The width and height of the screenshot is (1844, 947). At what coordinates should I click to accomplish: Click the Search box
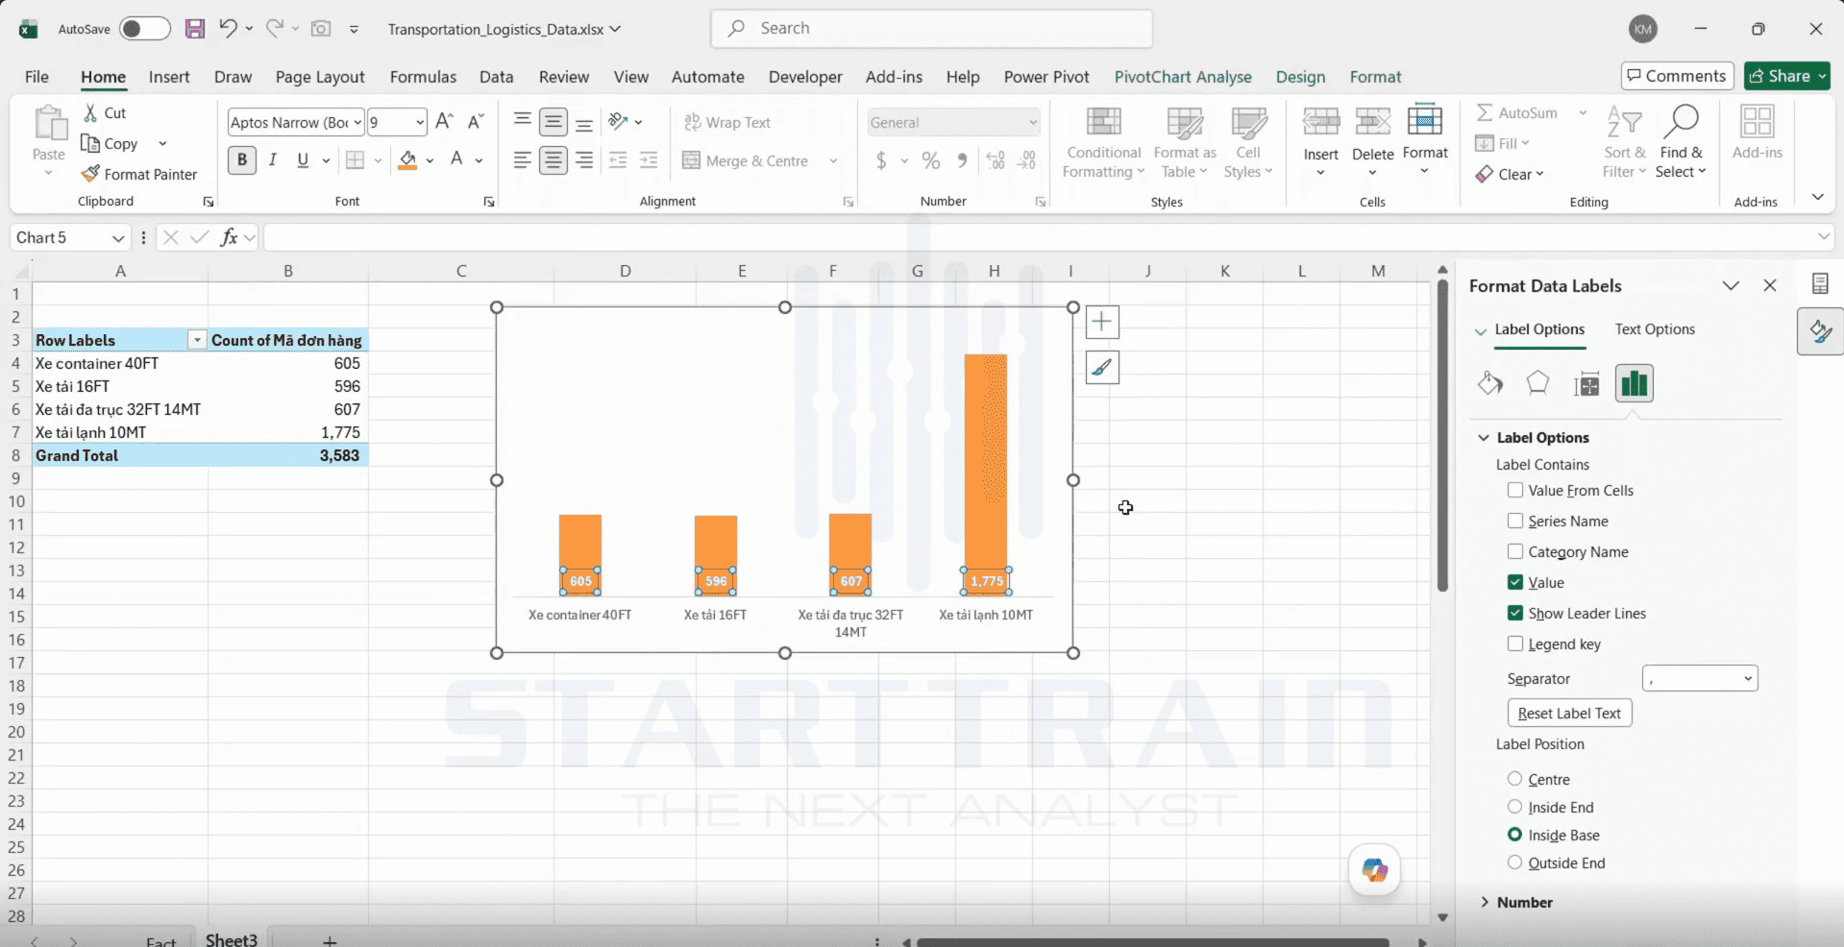click(x=931, y=29)
